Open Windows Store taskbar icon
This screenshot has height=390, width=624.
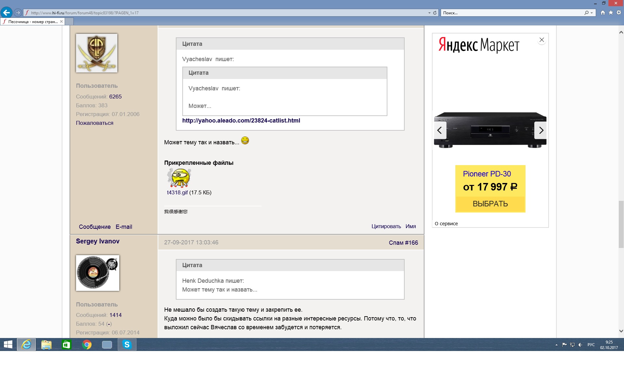67,344
